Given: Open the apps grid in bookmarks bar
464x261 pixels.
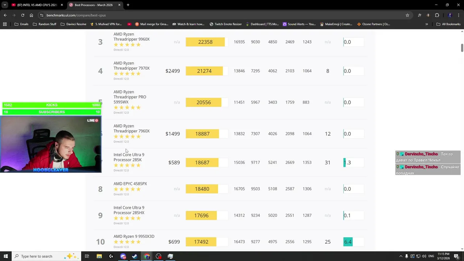Looking at the screenshot, I should pyautogui.click(x=5, y=24).
